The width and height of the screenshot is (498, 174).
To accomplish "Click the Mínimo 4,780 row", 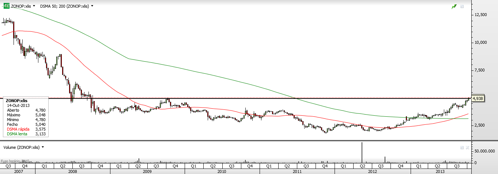I will (26, 119).
